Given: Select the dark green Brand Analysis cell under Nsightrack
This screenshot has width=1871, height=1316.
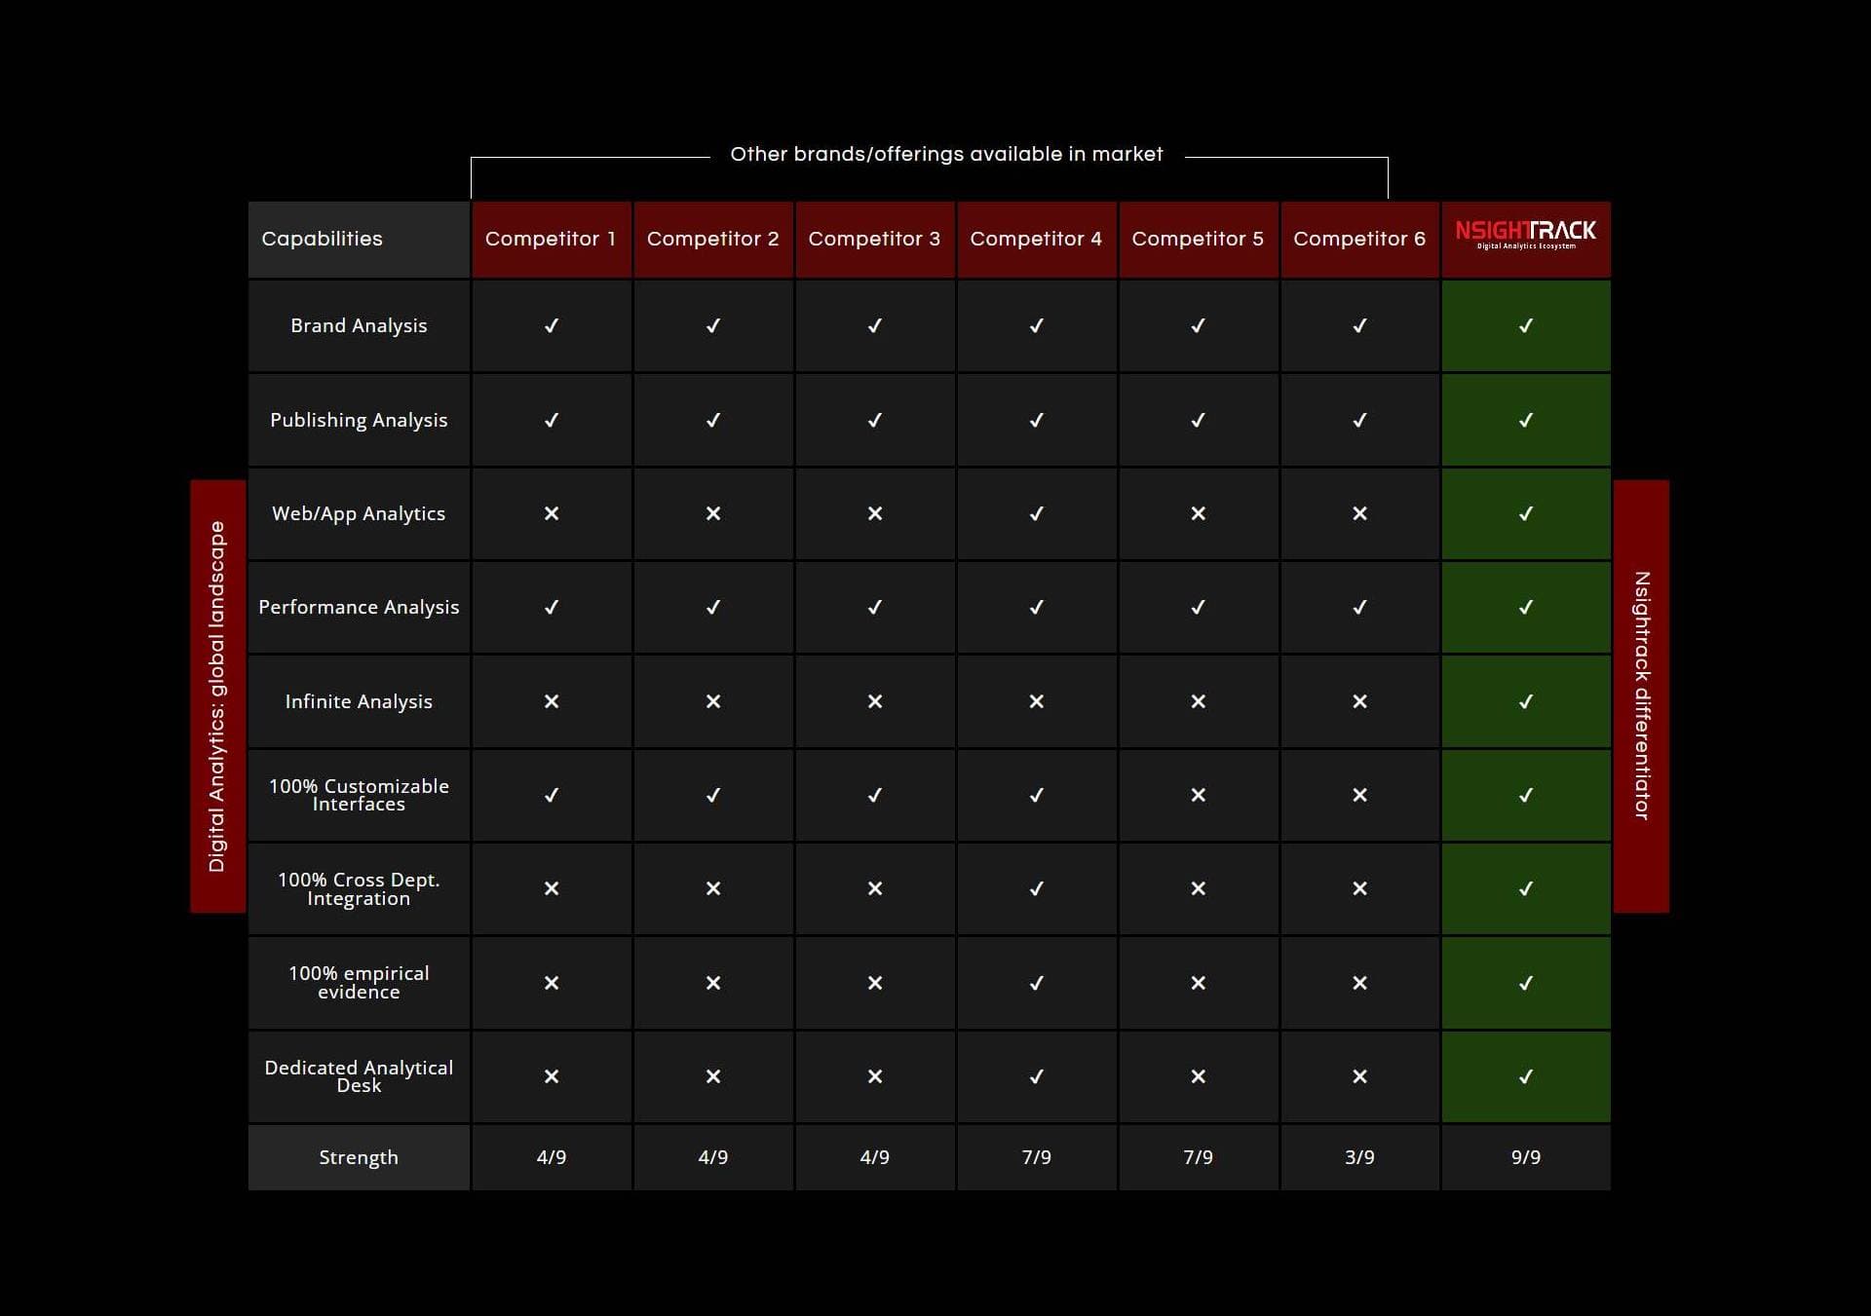Looking at the screenshot, I should click(1525, 325).
